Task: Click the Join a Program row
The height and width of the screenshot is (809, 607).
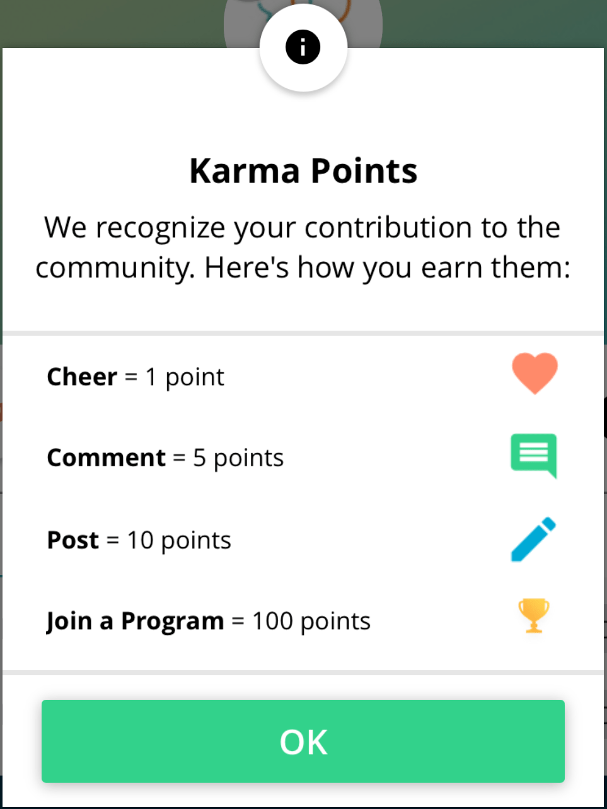Action: (252, 620)
